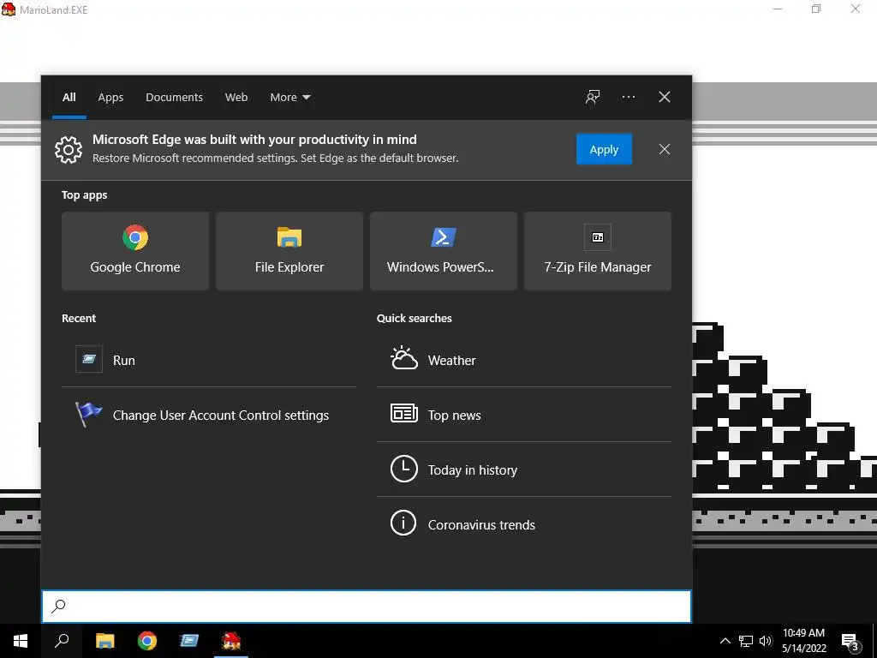The image size is (877, 658).
Task: Open Chrome from the taskbar
Action: pyautogui.click(x=147, y=641)
